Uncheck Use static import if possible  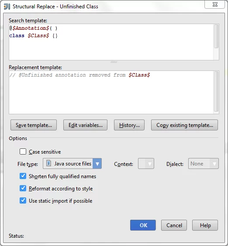point(23,200)
